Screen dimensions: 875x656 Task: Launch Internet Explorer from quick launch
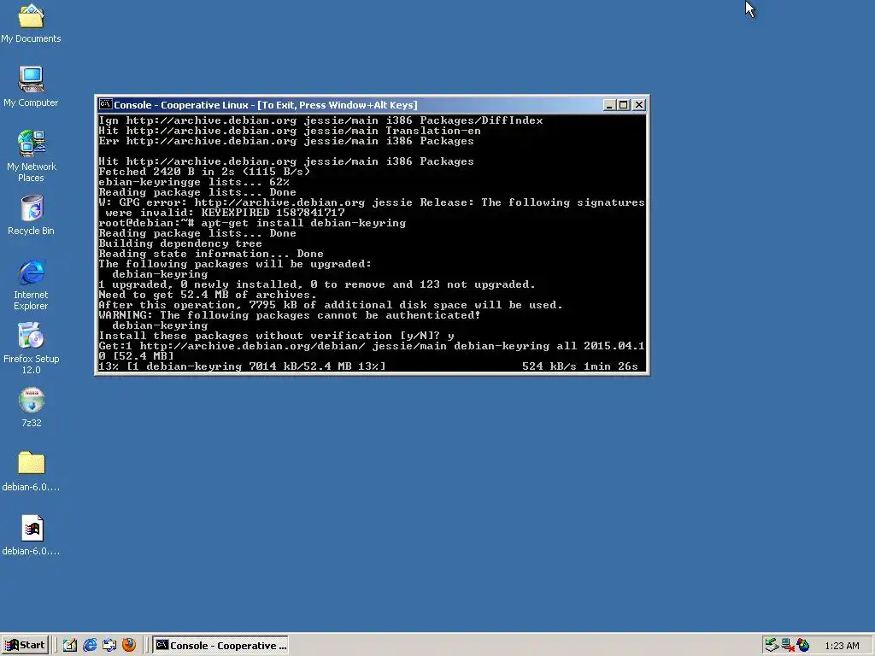[90, 646]
